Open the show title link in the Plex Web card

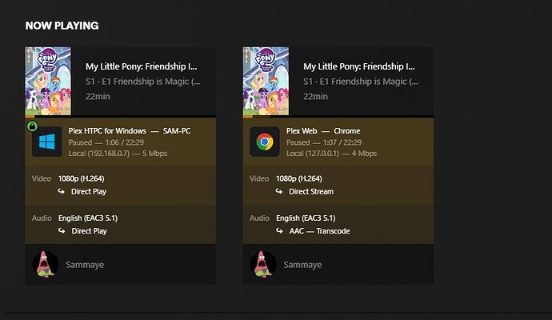click(x=359, y=66)
